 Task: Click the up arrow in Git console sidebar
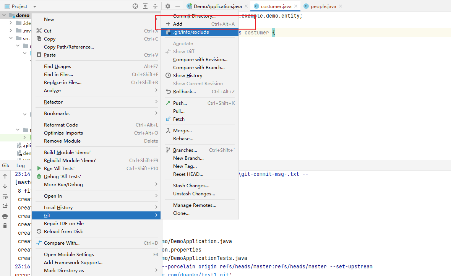click(5, 176)
